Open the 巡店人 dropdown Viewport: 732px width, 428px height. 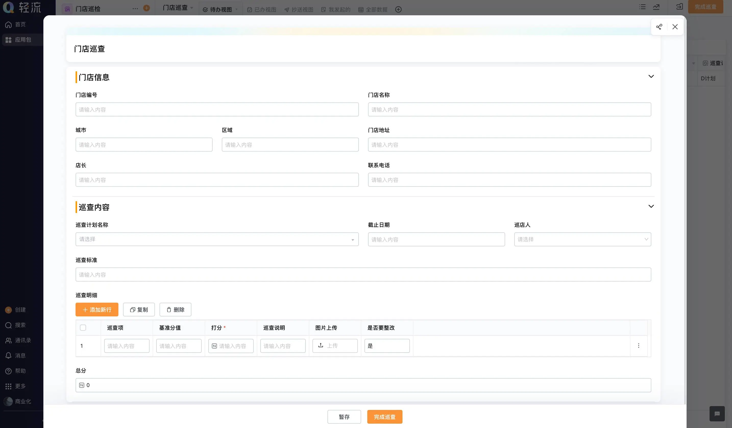click(x=582, y=239)
